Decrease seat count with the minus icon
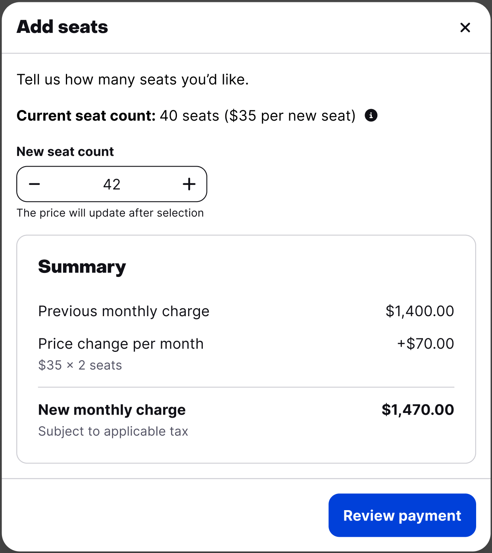The height and width of the screenshot is (553, 492). pyautogui.click(x=35, y=184)
